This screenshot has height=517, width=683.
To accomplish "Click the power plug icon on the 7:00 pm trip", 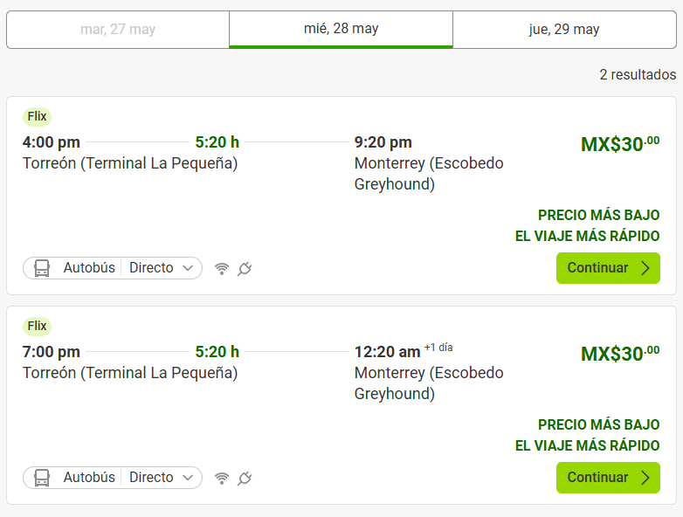I will coord(245,479).
